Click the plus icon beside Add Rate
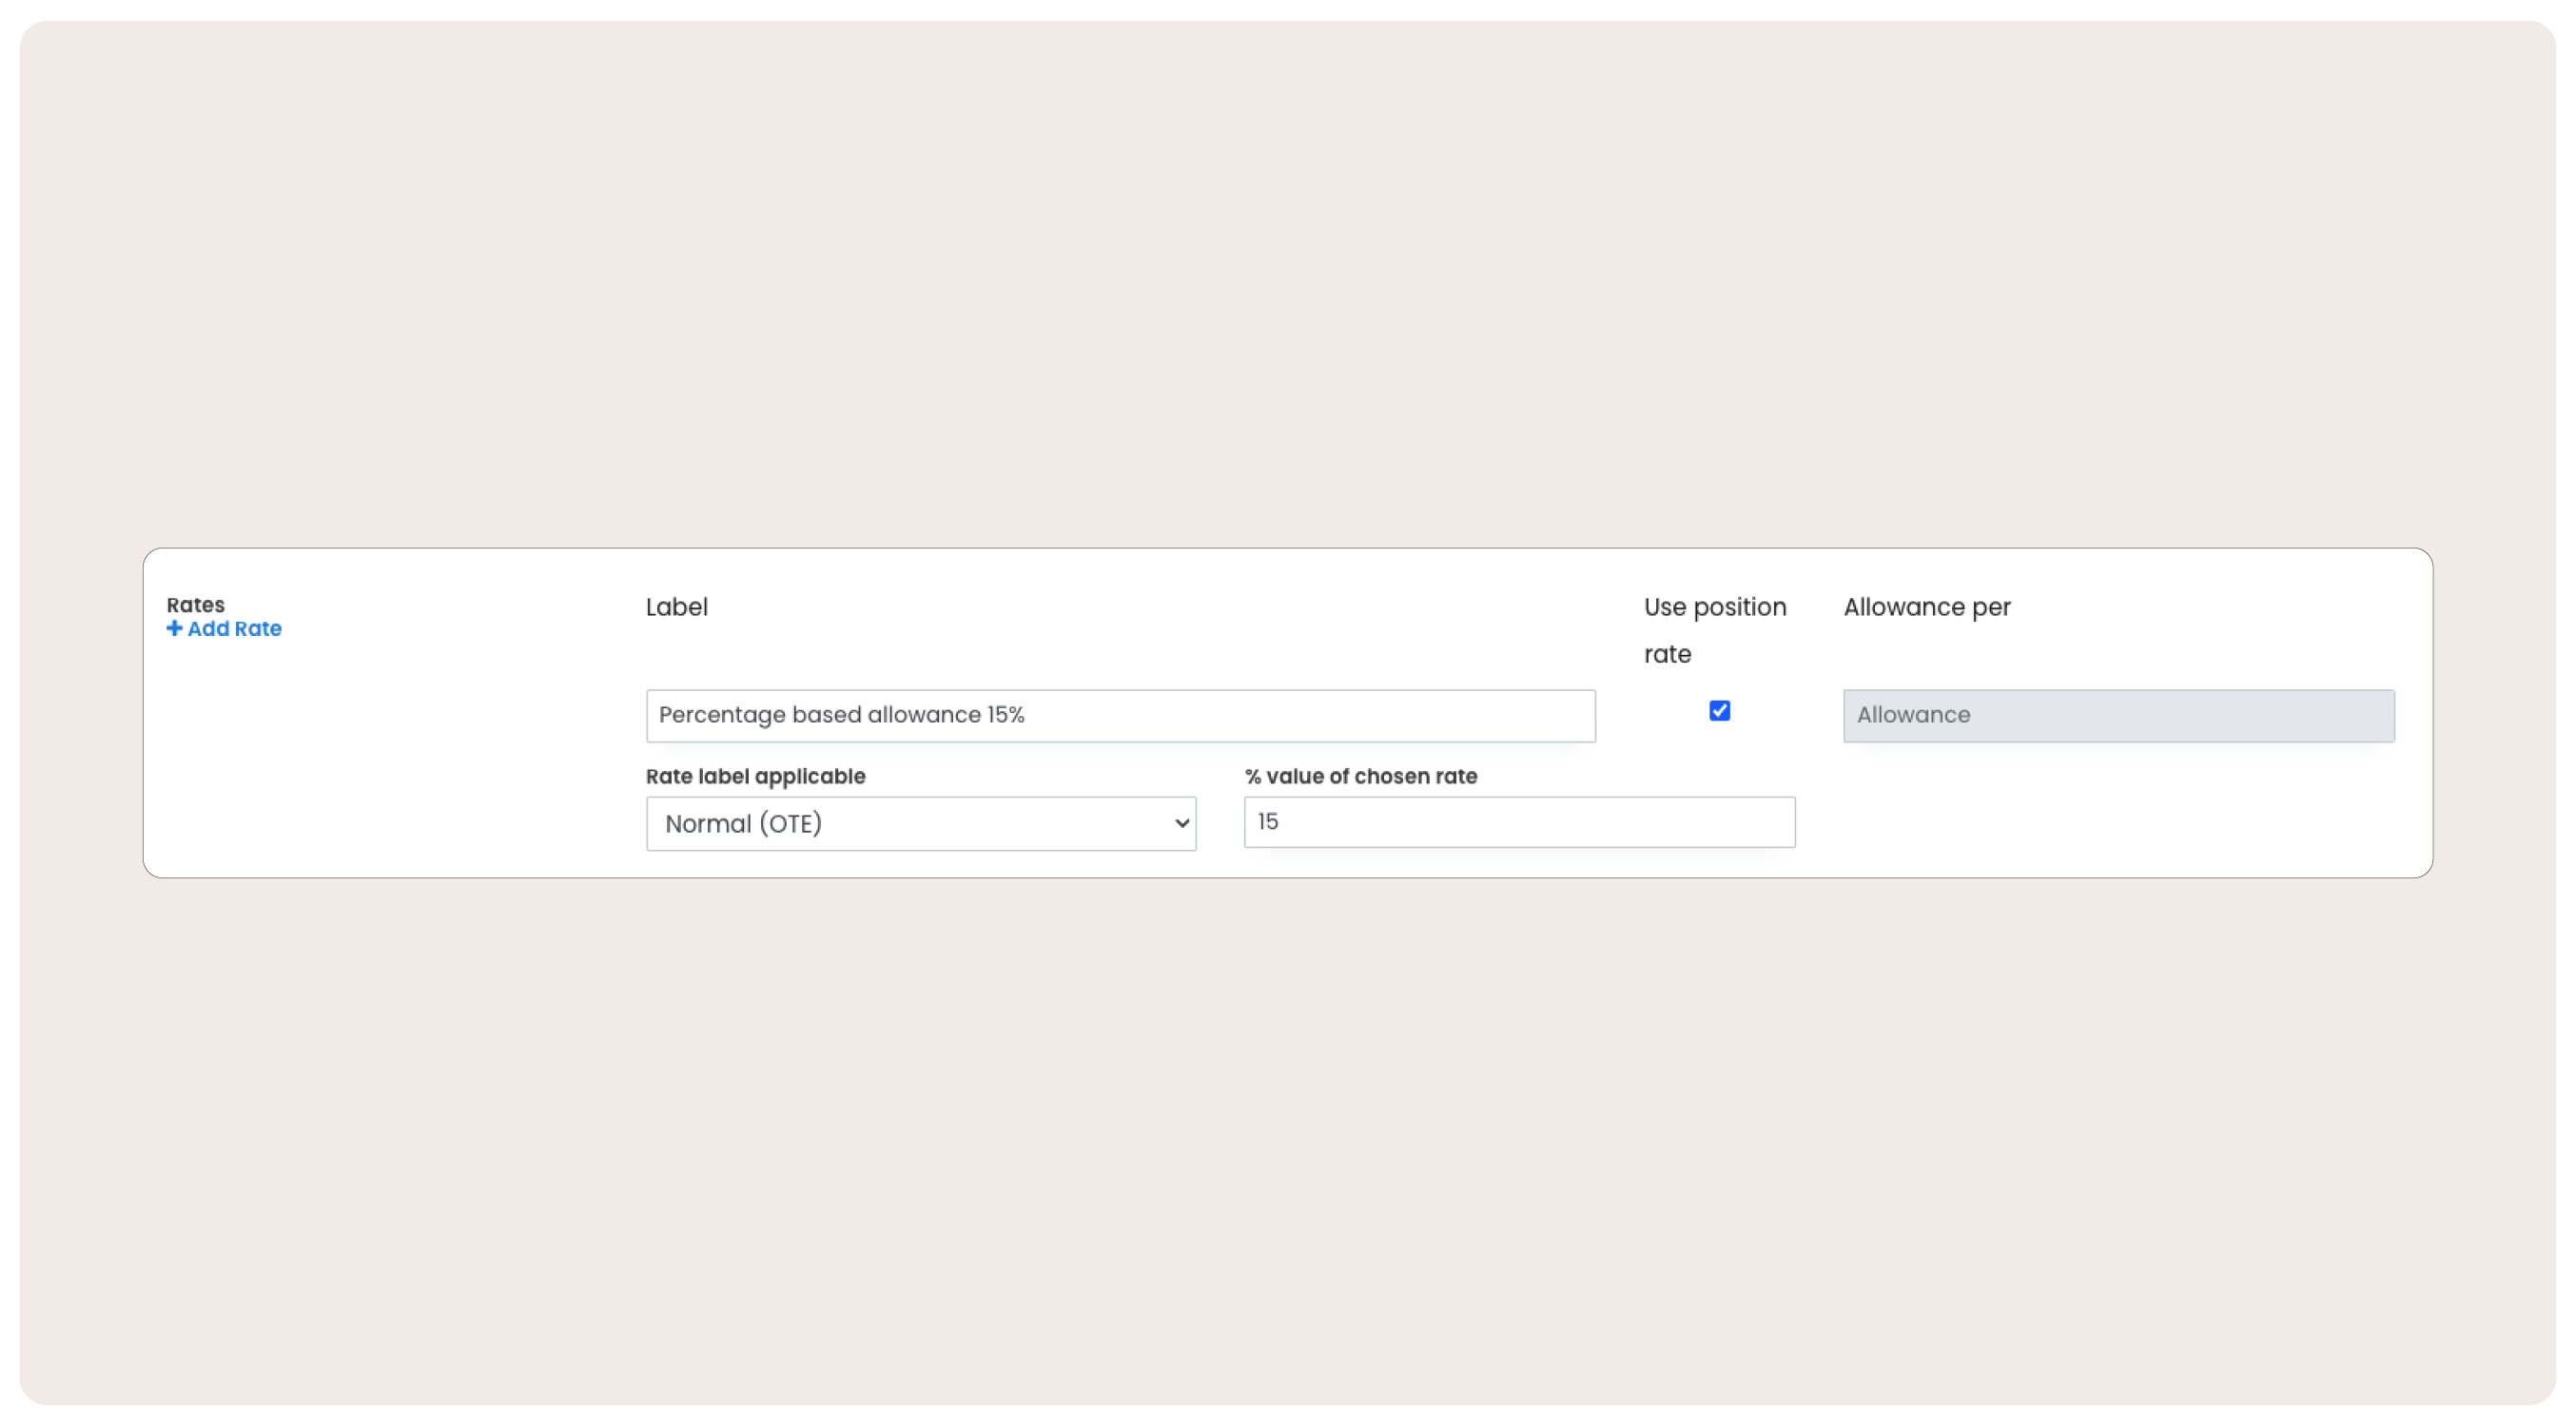Image resolution: width=2576 pixels, height=1426 pixels. click(174, 628)
